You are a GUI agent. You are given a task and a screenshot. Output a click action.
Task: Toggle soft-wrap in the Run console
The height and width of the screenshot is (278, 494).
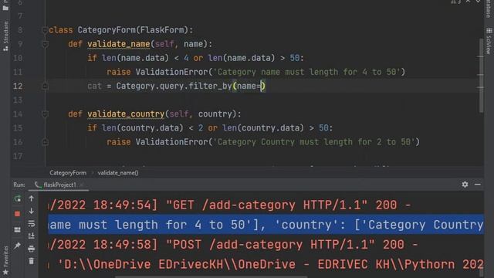point(31,223)
